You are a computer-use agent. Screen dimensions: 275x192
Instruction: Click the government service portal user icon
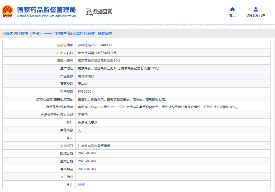[x=255, y=9]
